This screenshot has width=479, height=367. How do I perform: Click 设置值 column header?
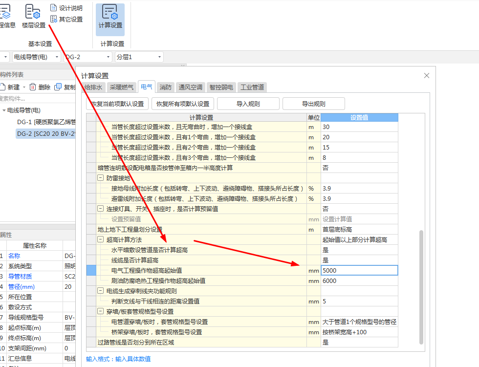tap(359, 118)
